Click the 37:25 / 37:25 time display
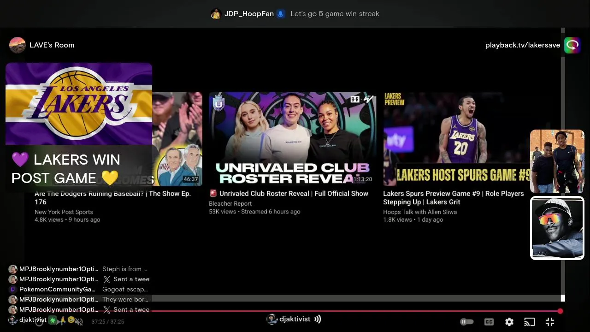The width and height of the screenshot is (590, 332). tap(107, 322)
